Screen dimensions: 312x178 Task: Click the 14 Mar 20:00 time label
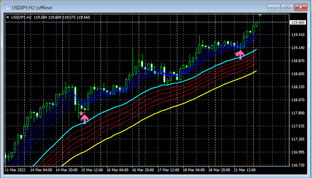tap(67, 170)
